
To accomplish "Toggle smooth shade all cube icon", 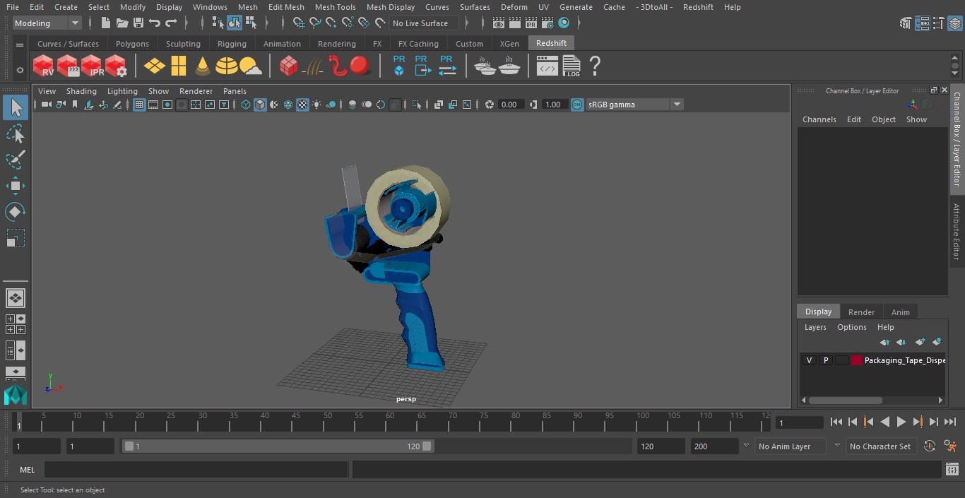I will 260,105.
